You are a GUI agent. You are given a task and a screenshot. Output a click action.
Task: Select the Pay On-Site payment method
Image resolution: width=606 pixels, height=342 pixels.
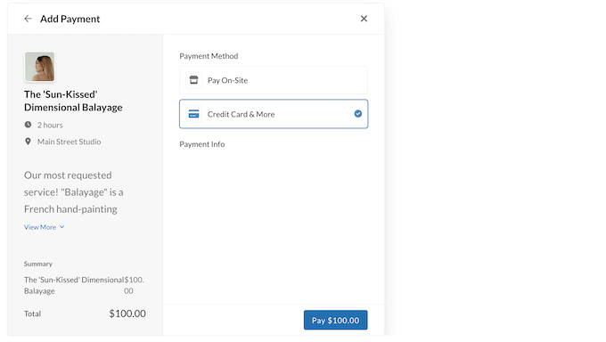[x=274, y=80]
